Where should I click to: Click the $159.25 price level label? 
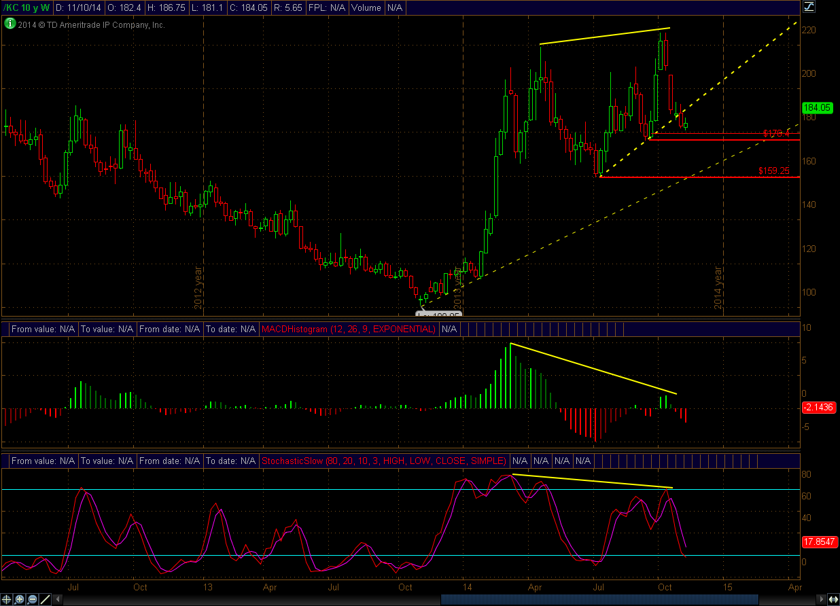pos(774,171)
